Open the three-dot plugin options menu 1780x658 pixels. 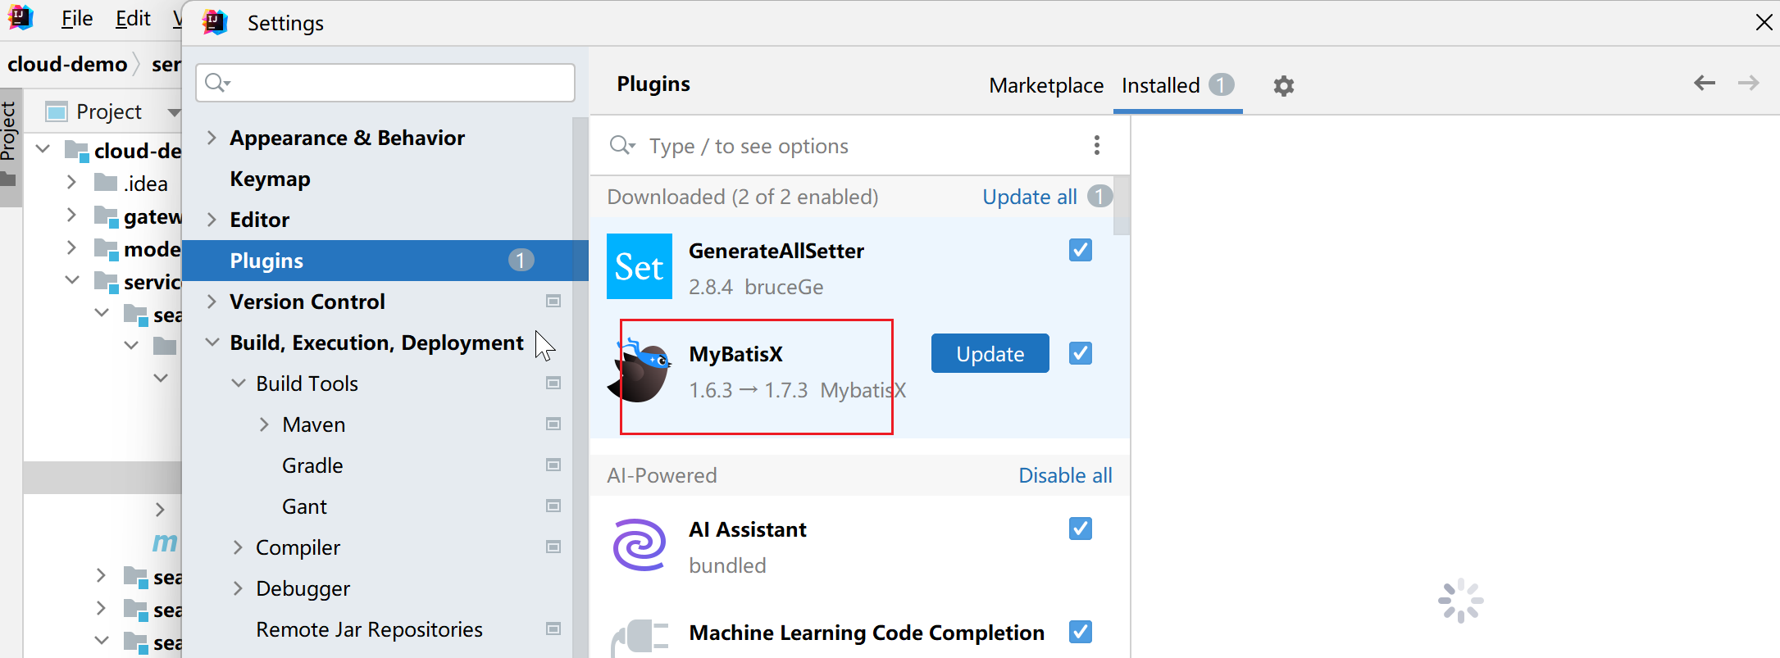(1097, 146)
